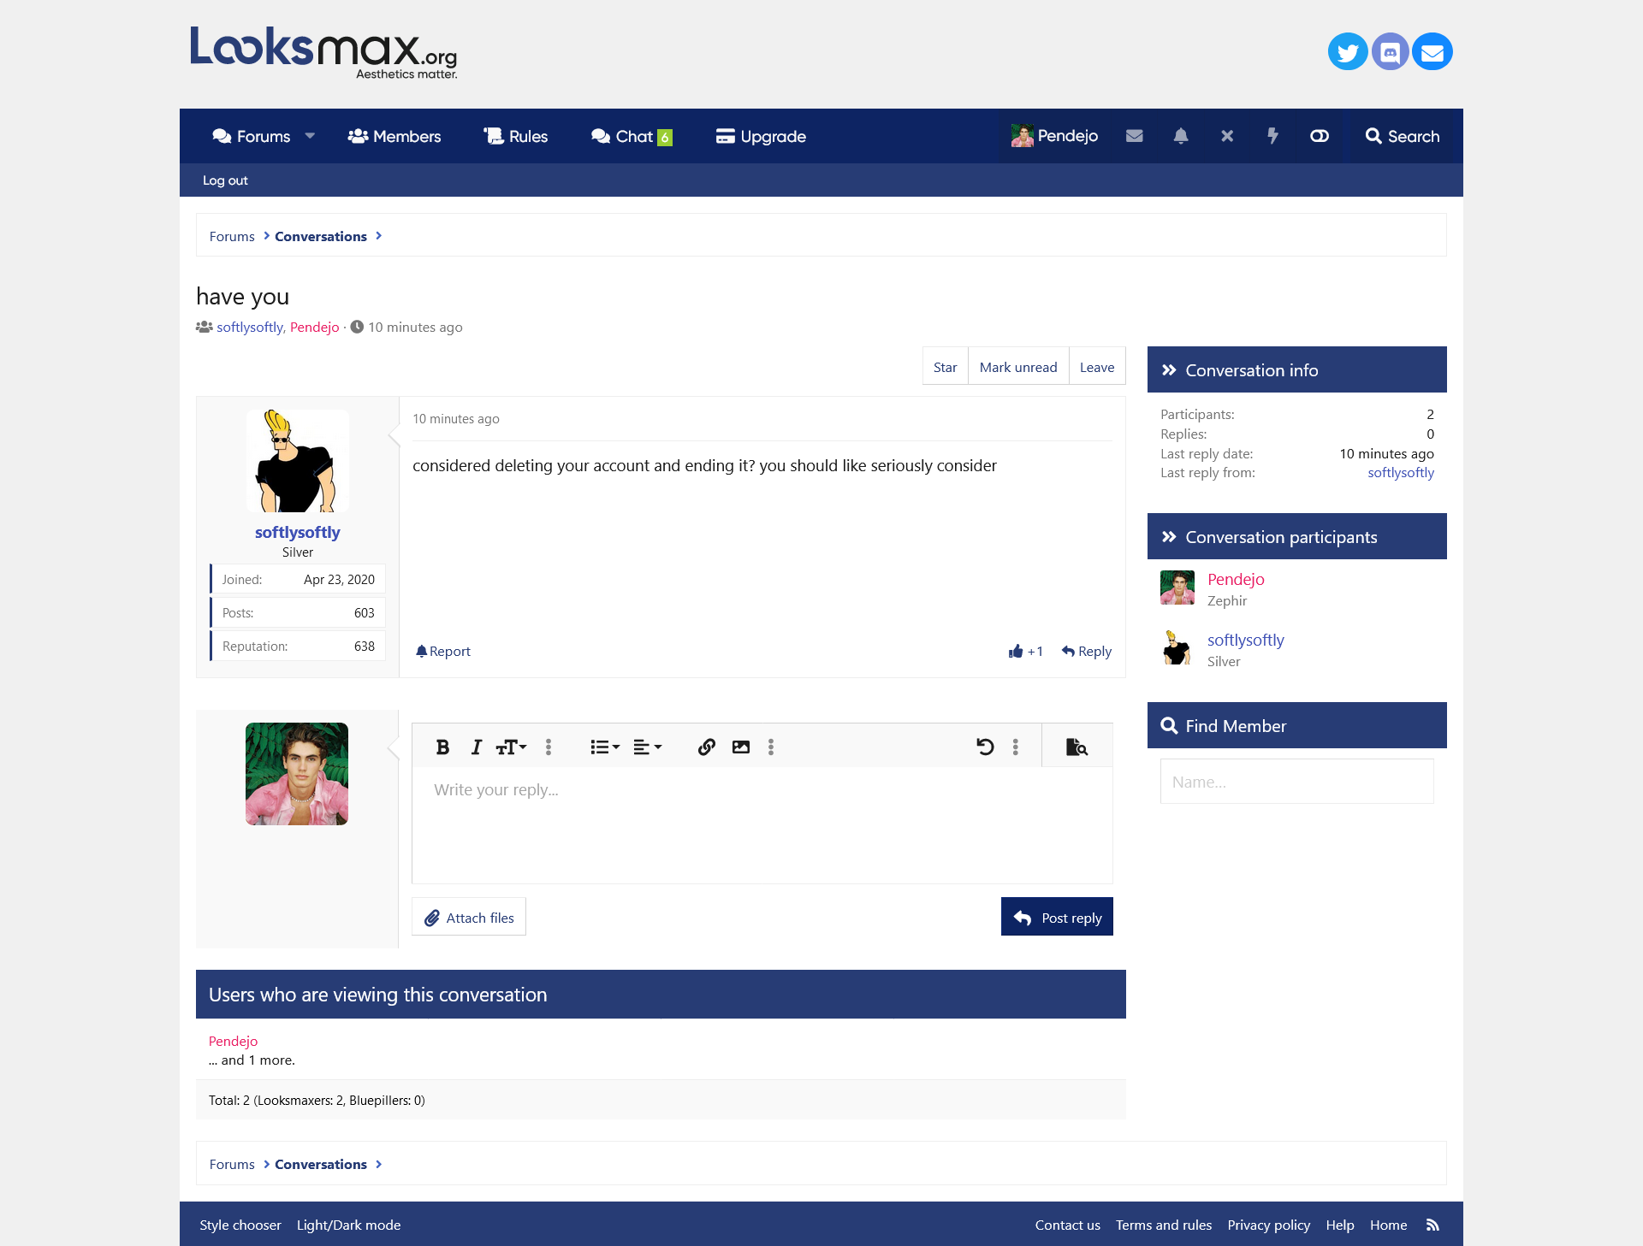Open the Discord social link icon

pyautogui.click(x=1391, y=52)
